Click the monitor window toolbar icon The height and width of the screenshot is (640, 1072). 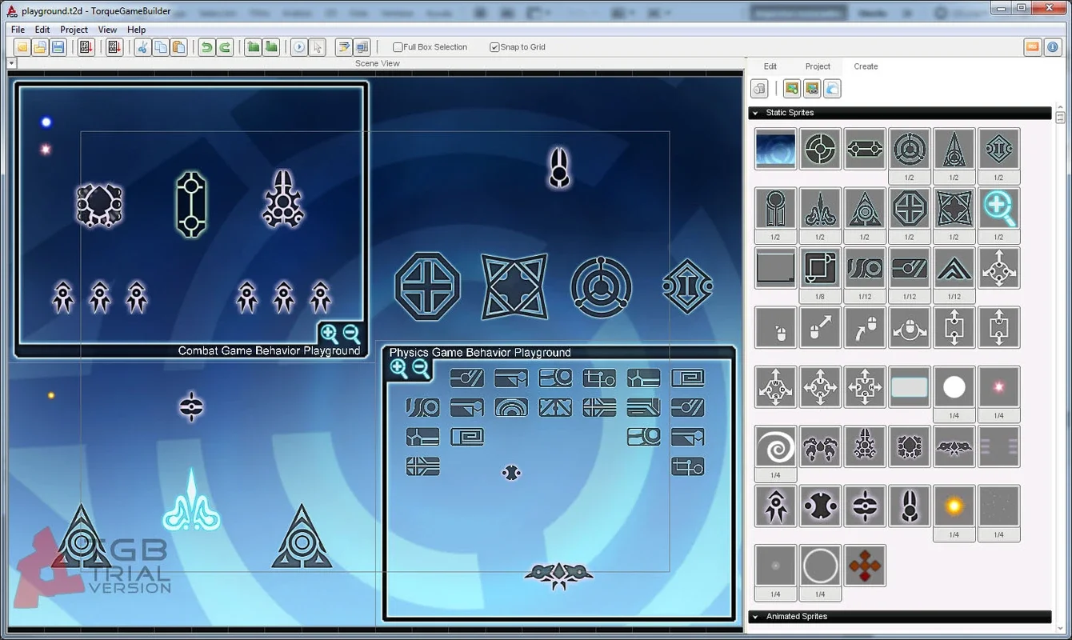pyautogui.click(x=362, y=47)
